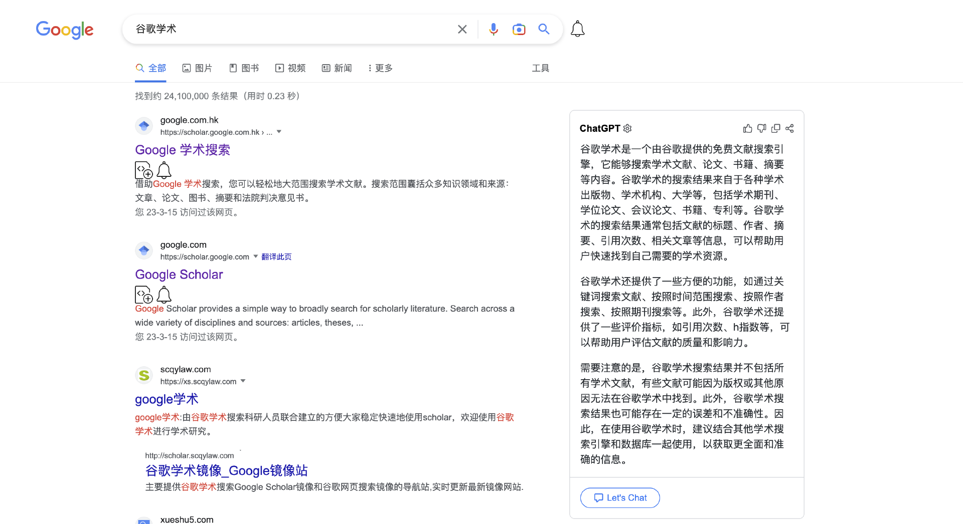Open the notification bell at top right
963x524 pixels.
(x=577, y=29)
